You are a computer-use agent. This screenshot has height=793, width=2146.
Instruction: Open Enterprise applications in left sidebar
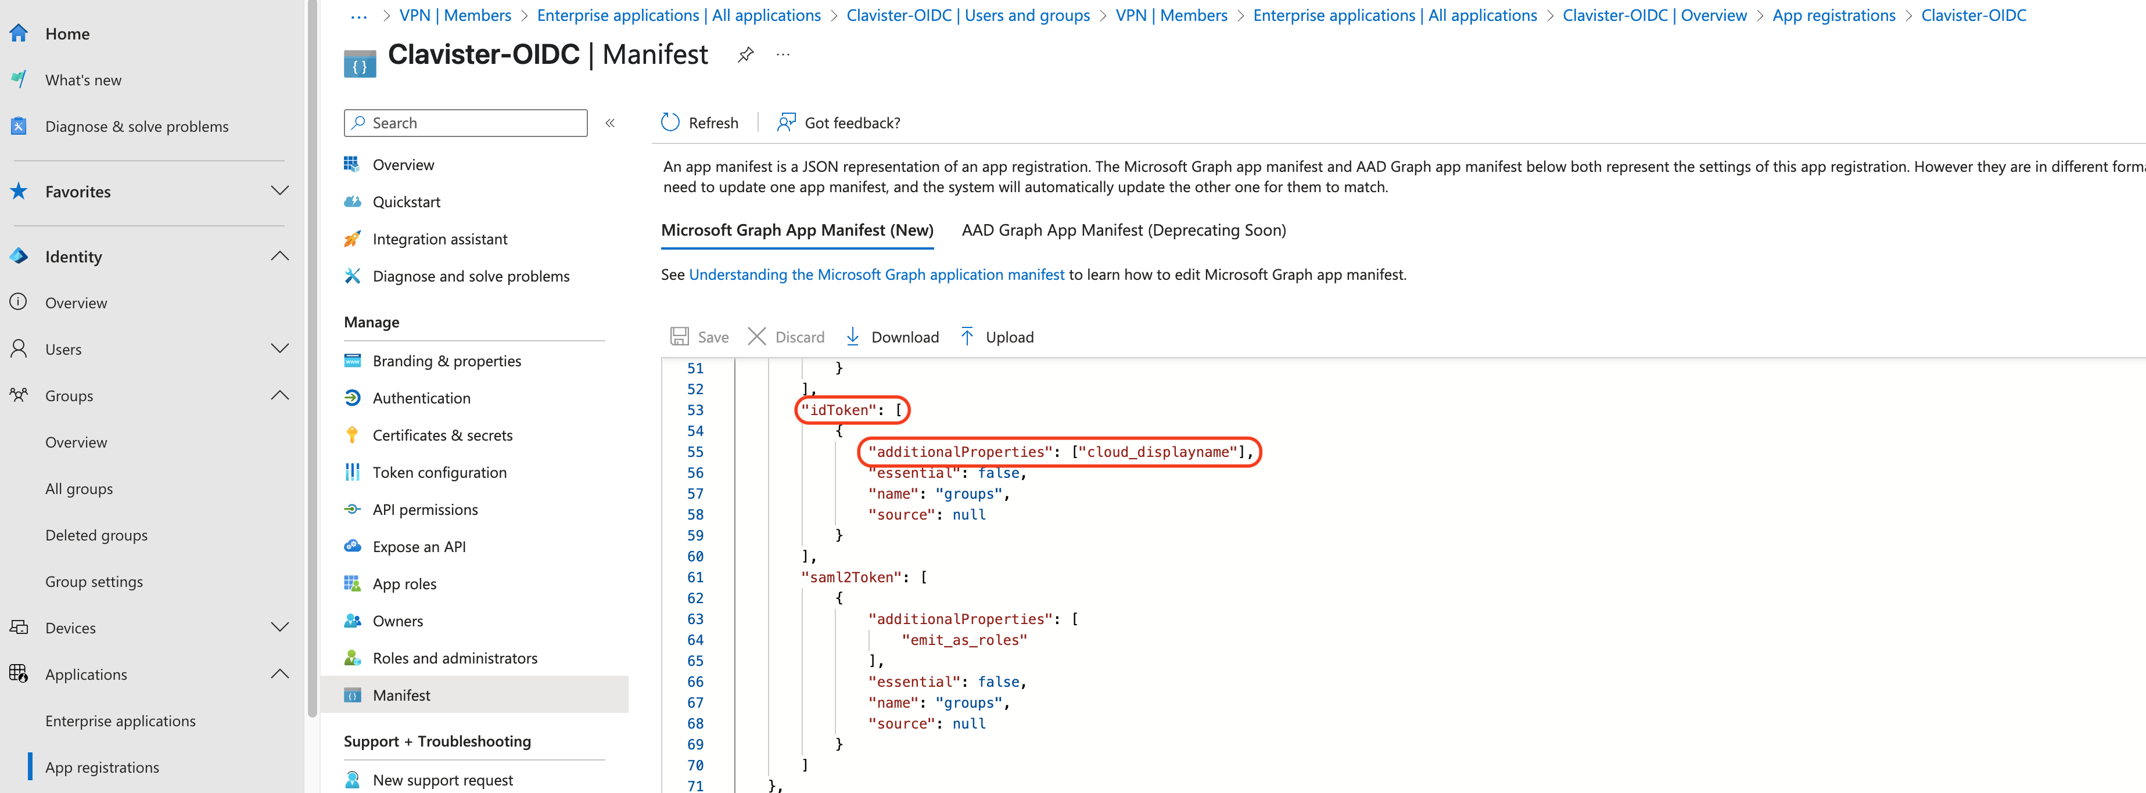(x=120, y=720)
